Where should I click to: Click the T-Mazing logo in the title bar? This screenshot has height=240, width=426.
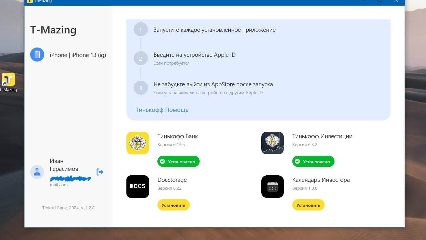(x=30, y=1)
